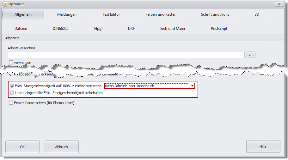Open help via the Hilfe button

tap(263, 146)
